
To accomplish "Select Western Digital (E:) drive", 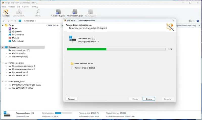I will [x=20, y=56].
